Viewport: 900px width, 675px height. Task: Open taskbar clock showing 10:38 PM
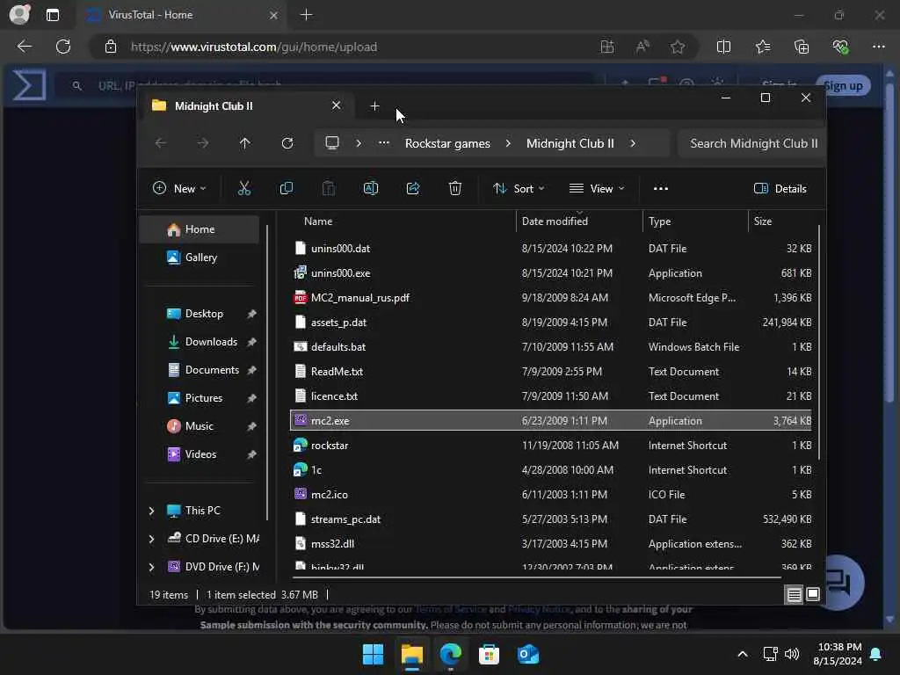click(x=838, y=654)
